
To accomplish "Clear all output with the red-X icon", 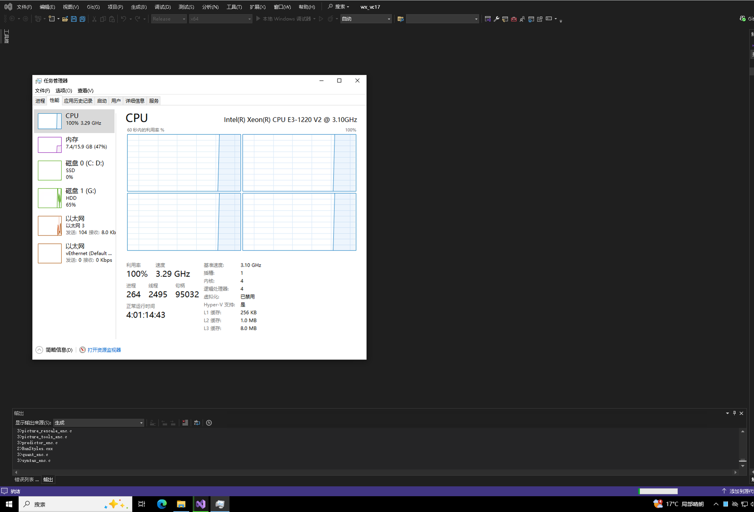I will pyautogui.click(x=185, y=423).
